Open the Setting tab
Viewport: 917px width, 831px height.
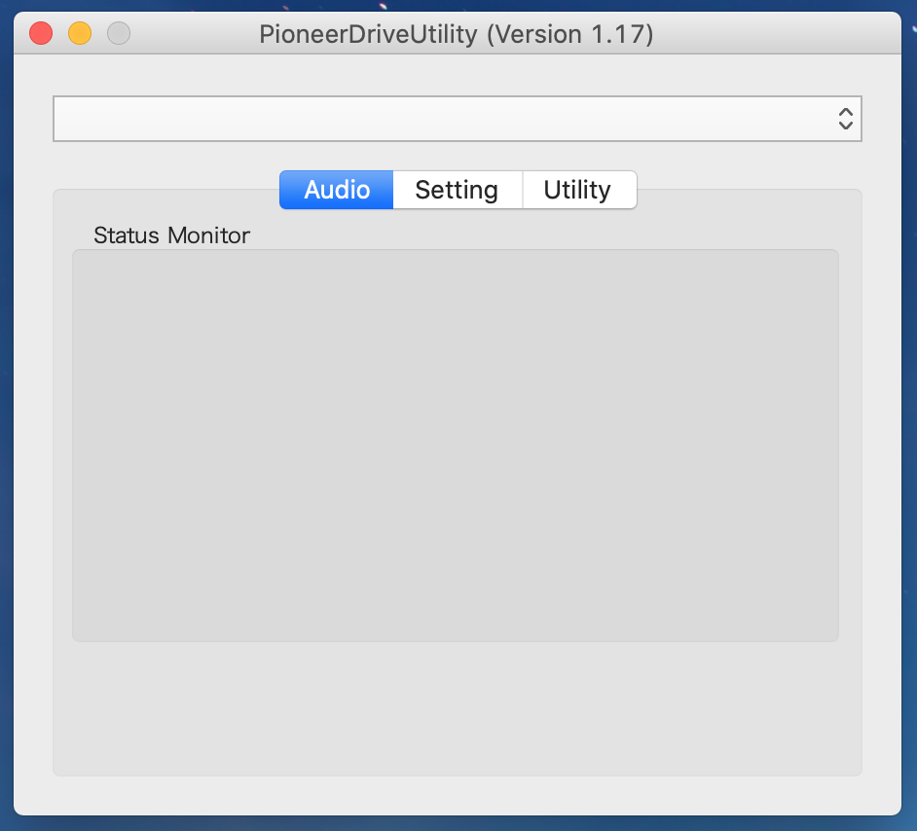pos(457,190)
